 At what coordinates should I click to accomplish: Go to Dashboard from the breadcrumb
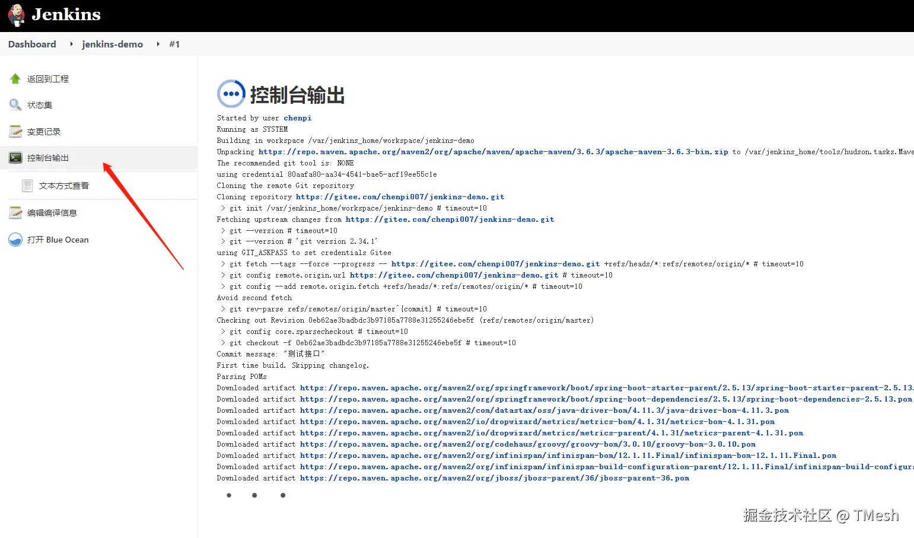pos(31,44)
